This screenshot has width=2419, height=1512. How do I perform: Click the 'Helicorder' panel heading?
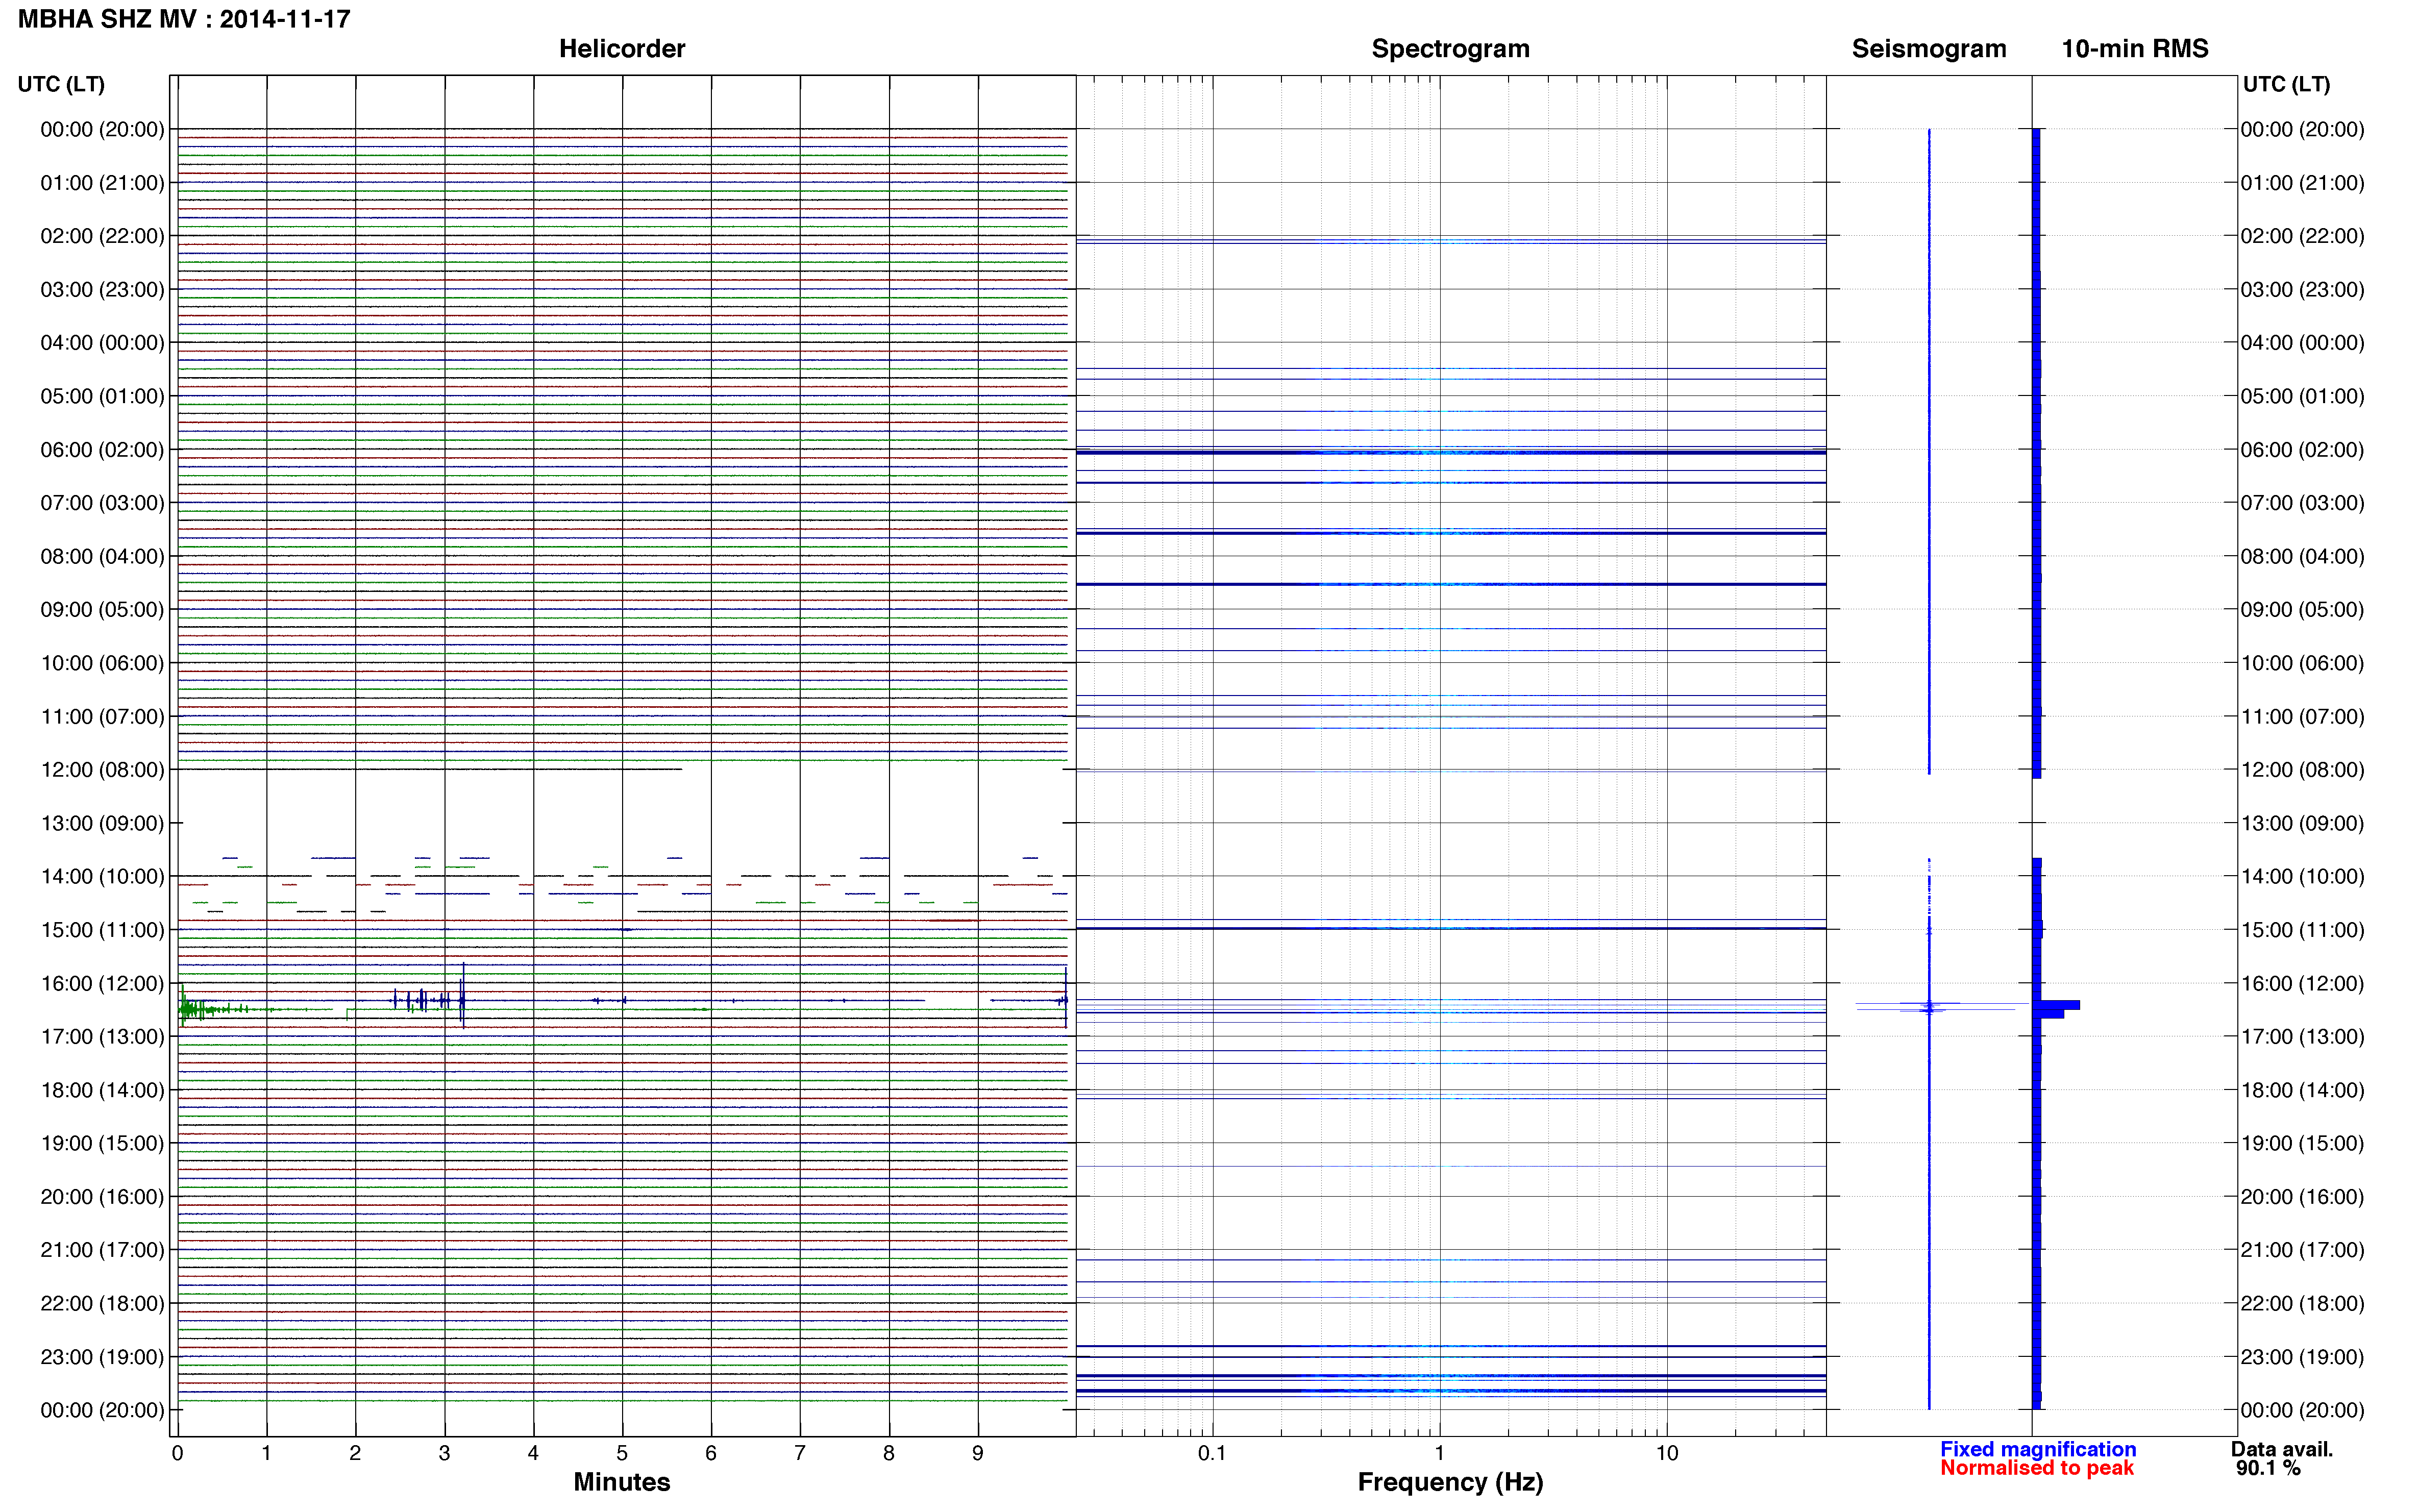[x=622, y=49]
